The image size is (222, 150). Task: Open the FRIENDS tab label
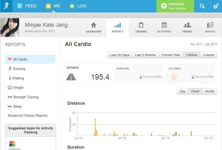coord(187,31)
